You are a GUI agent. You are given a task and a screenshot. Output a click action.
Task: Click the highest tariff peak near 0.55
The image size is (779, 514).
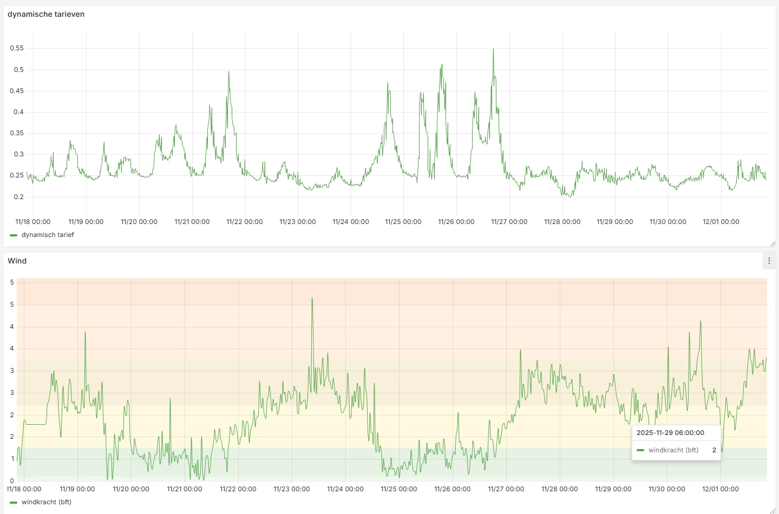493,49
